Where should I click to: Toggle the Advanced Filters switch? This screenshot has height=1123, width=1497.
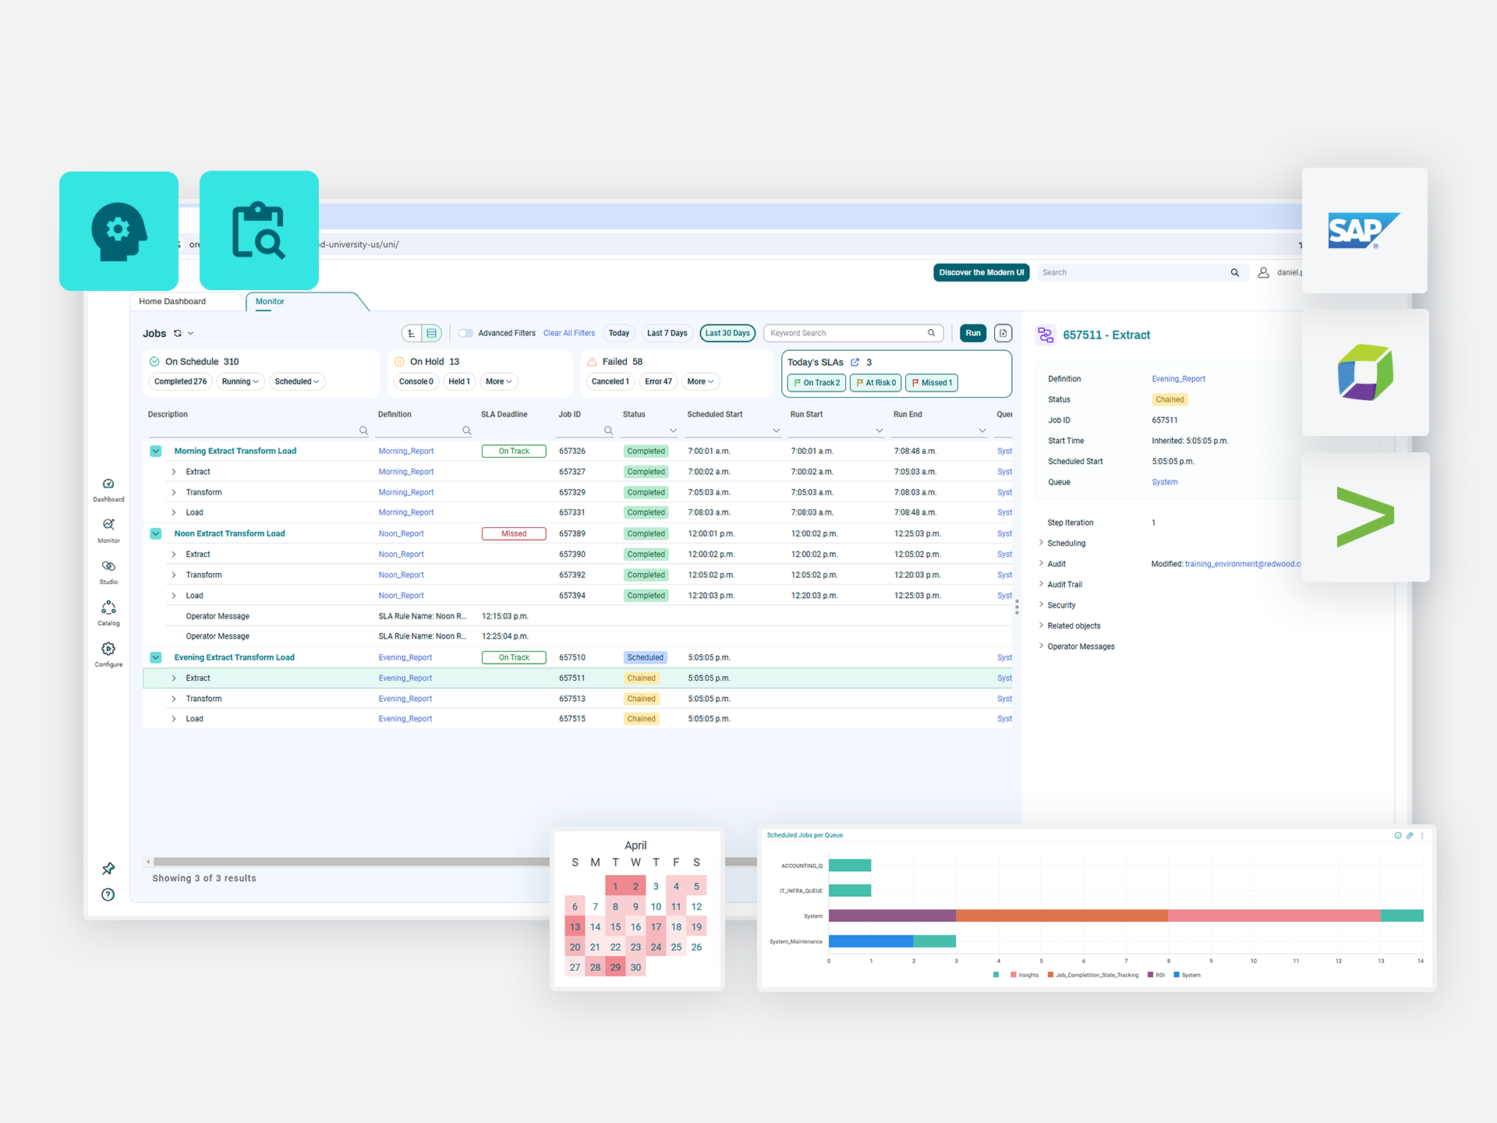pos(465,334)
